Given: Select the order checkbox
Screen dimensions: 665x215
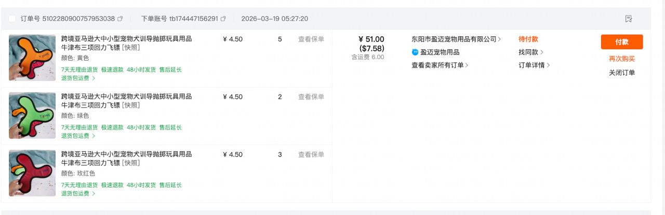Looking at the screenshot, I should (x=12, y=19).
